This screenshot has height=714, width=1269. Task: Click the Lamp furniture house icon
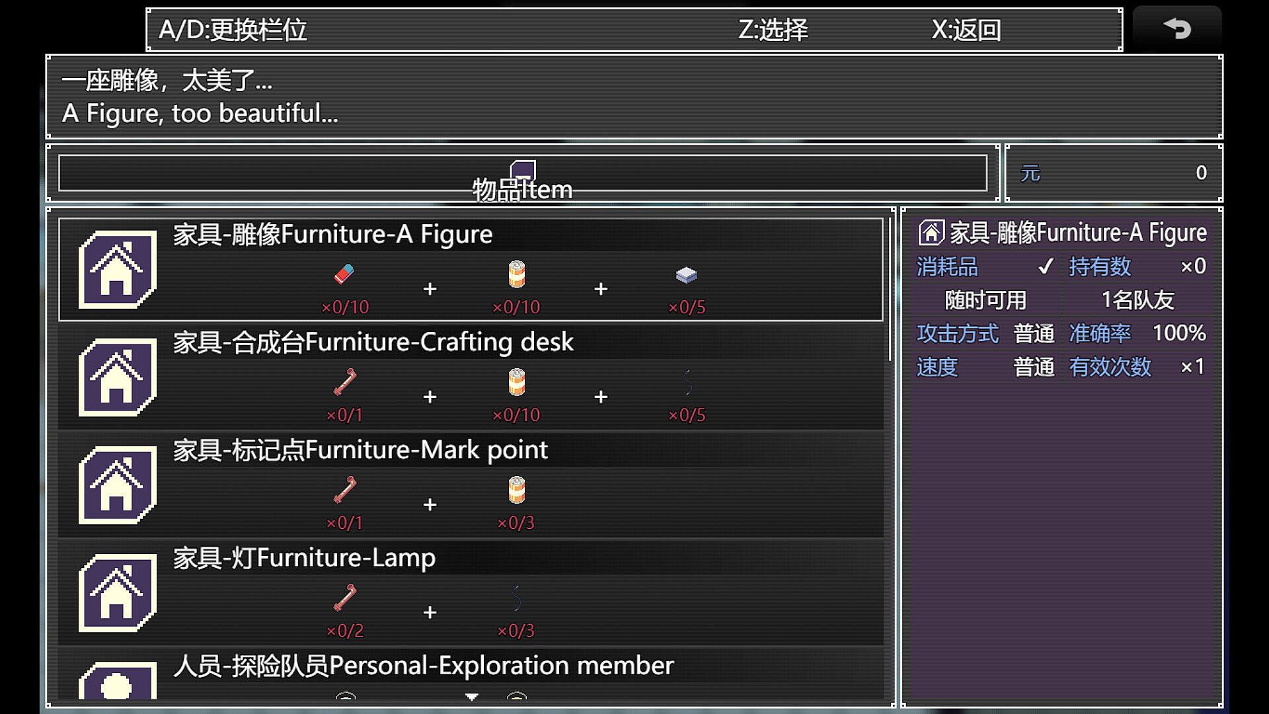tap(118, 593)
